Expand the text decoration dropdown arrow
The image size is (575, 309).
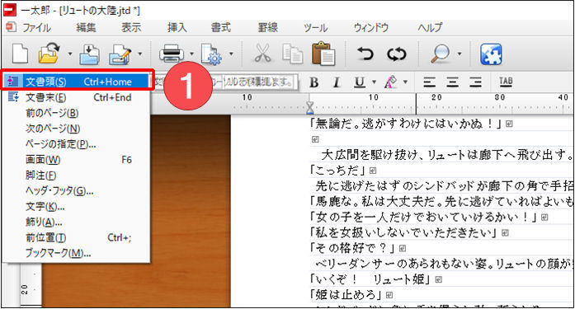pos(405,82)
